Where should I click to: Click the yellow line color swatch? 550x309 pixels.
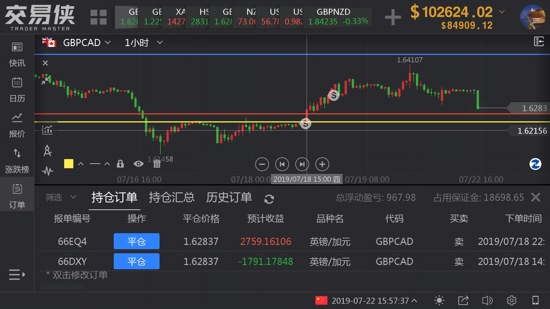coord(69,164)
